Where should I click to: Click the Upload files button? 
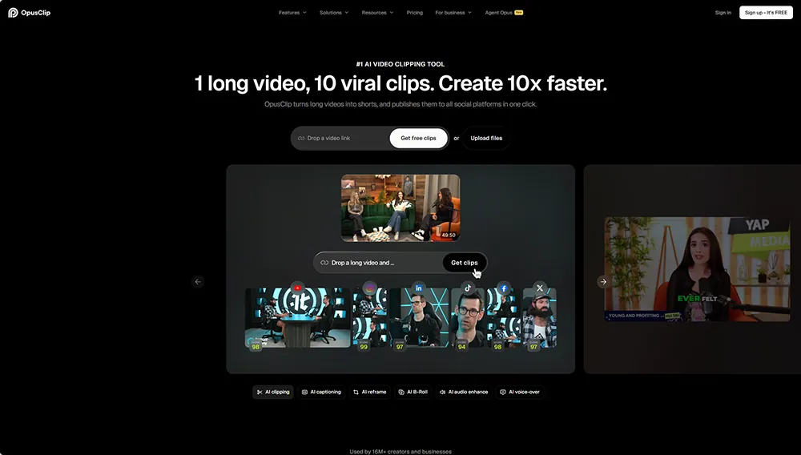[486, 139]
